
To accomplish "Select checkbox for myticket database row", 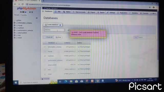I will click(x=45, y=56).
